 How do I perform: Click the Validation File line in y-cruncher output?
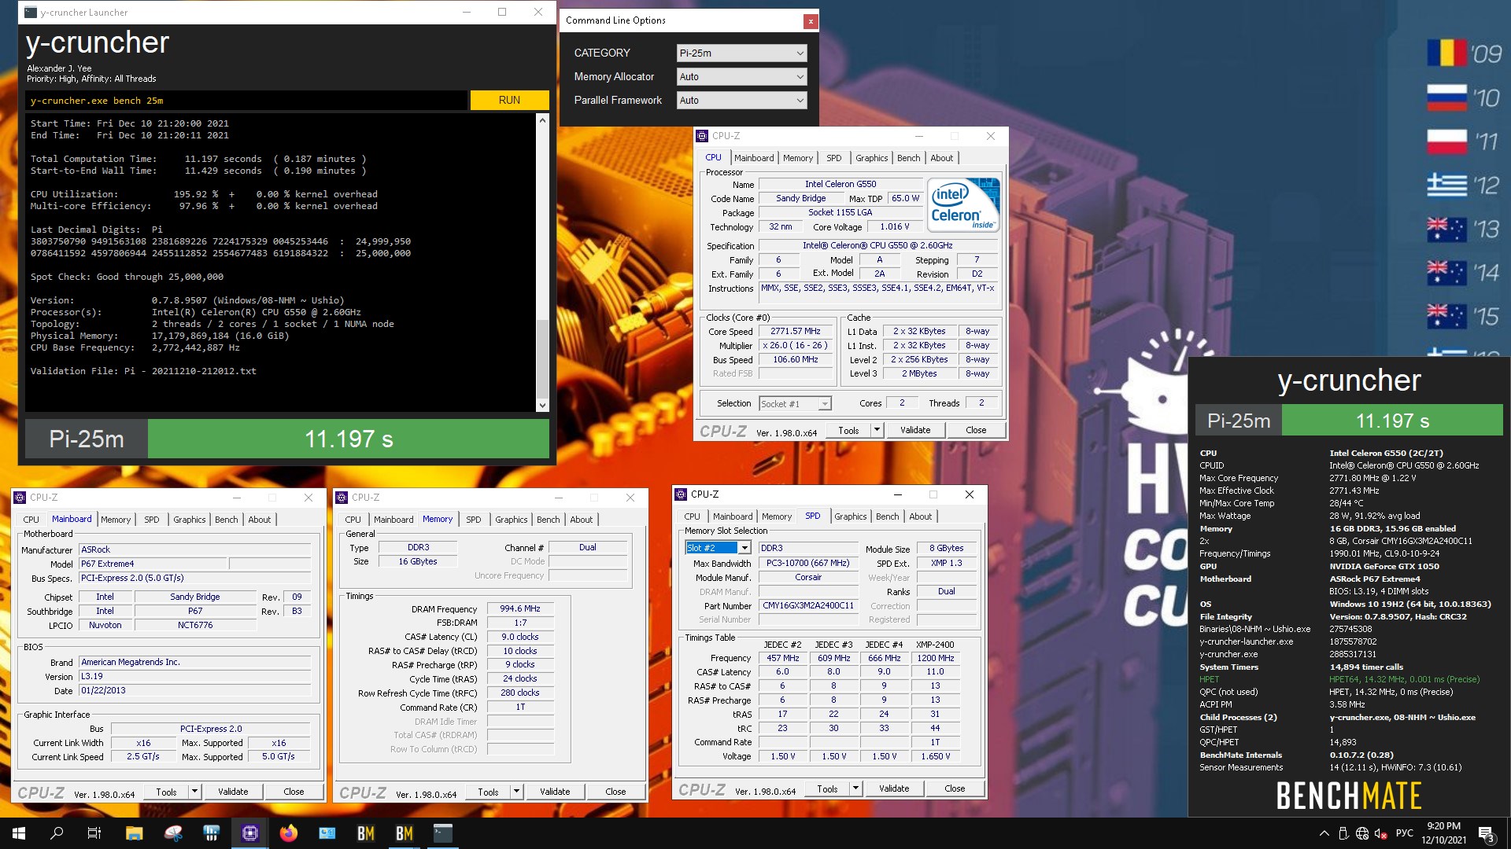(x=143, y=371)
